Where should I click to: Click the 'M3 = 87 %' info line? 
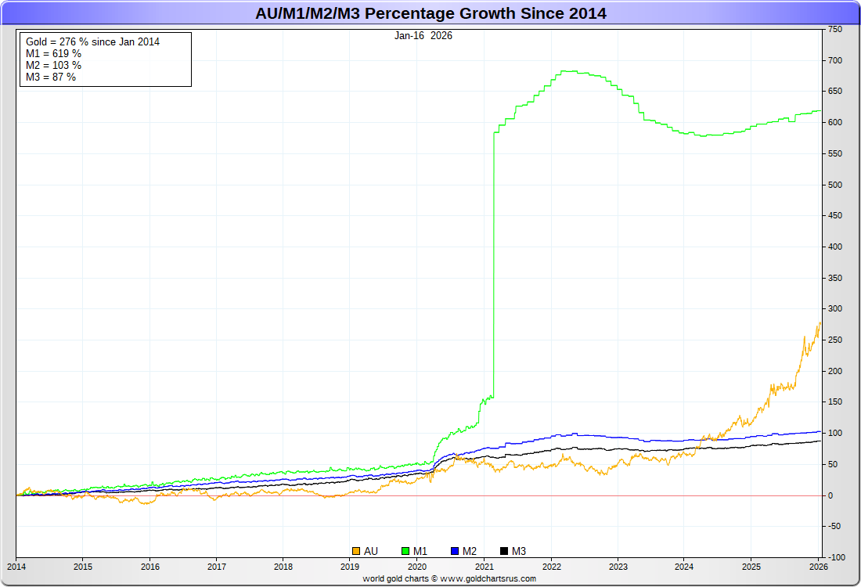click(x=51, y=77)
